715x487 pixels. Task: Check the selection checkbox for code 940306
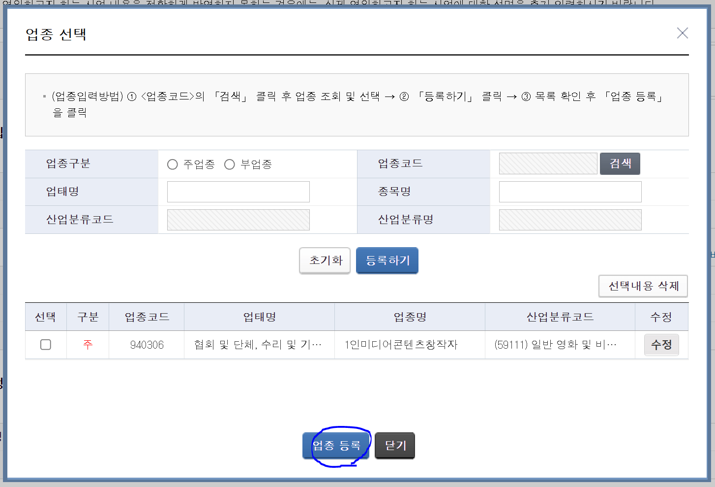click(x=46, y=345)
